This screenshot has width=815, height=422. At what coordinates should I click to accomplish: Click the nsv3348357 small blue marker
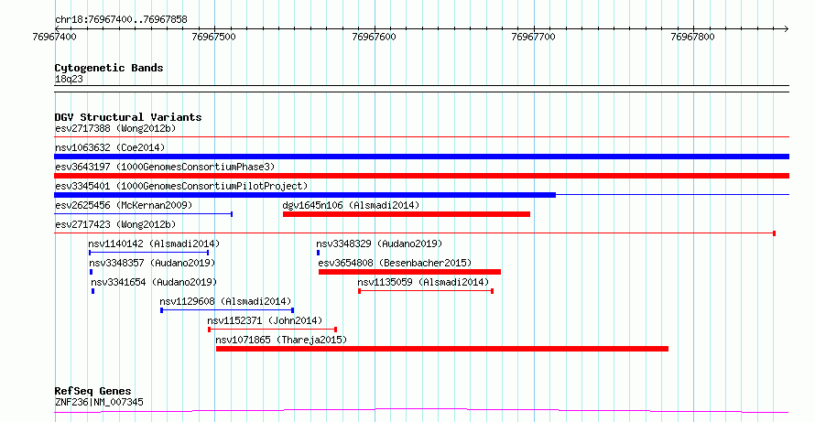tap(91, 272)
